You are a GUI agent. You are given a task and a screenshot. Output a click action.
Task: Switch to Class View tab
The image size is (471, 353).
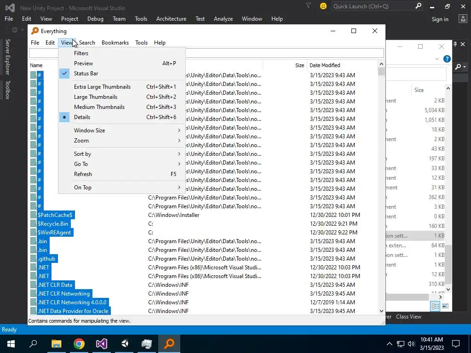pos(408,317)
